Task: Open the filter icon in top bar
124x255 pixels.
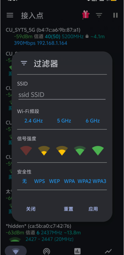Action: point(99,15)
